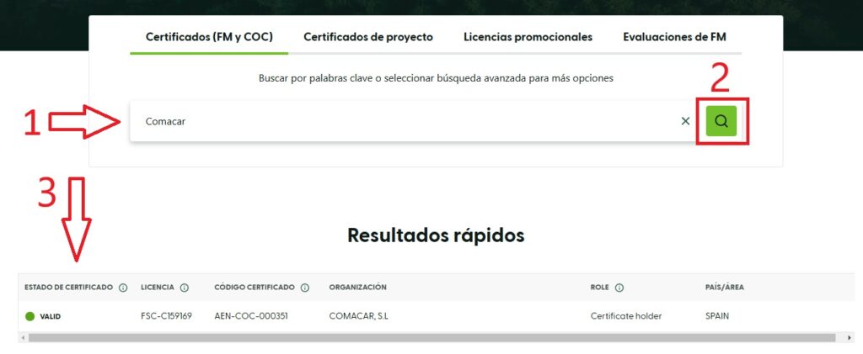The width and height of the screenshot is (863, 354).
Task: Click the País/Área column header
Action: [724, 288]
